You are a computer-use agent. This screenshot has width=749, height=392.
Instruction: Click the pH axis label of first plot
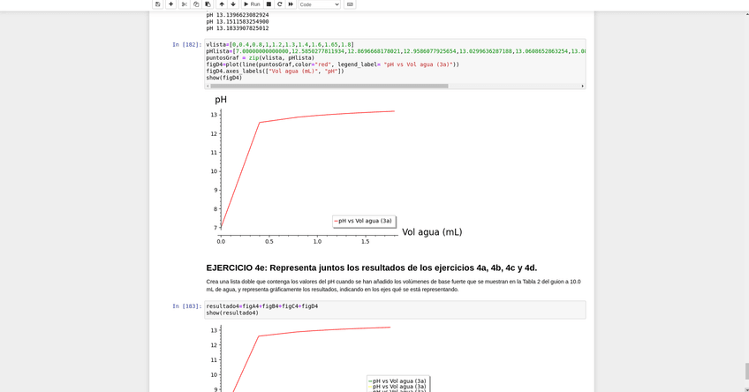(x=221, y=99)
